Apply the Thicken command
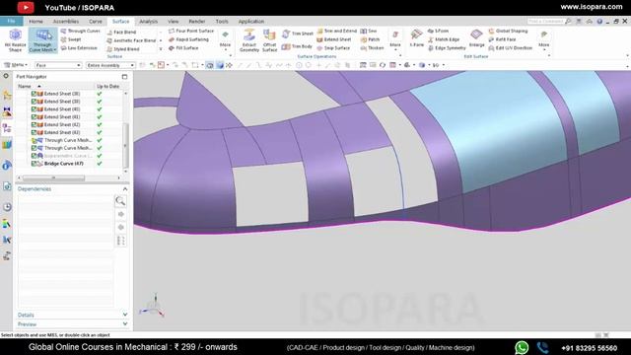The width and height of the screenshot is (631, 355). click(x=373, y=48)
